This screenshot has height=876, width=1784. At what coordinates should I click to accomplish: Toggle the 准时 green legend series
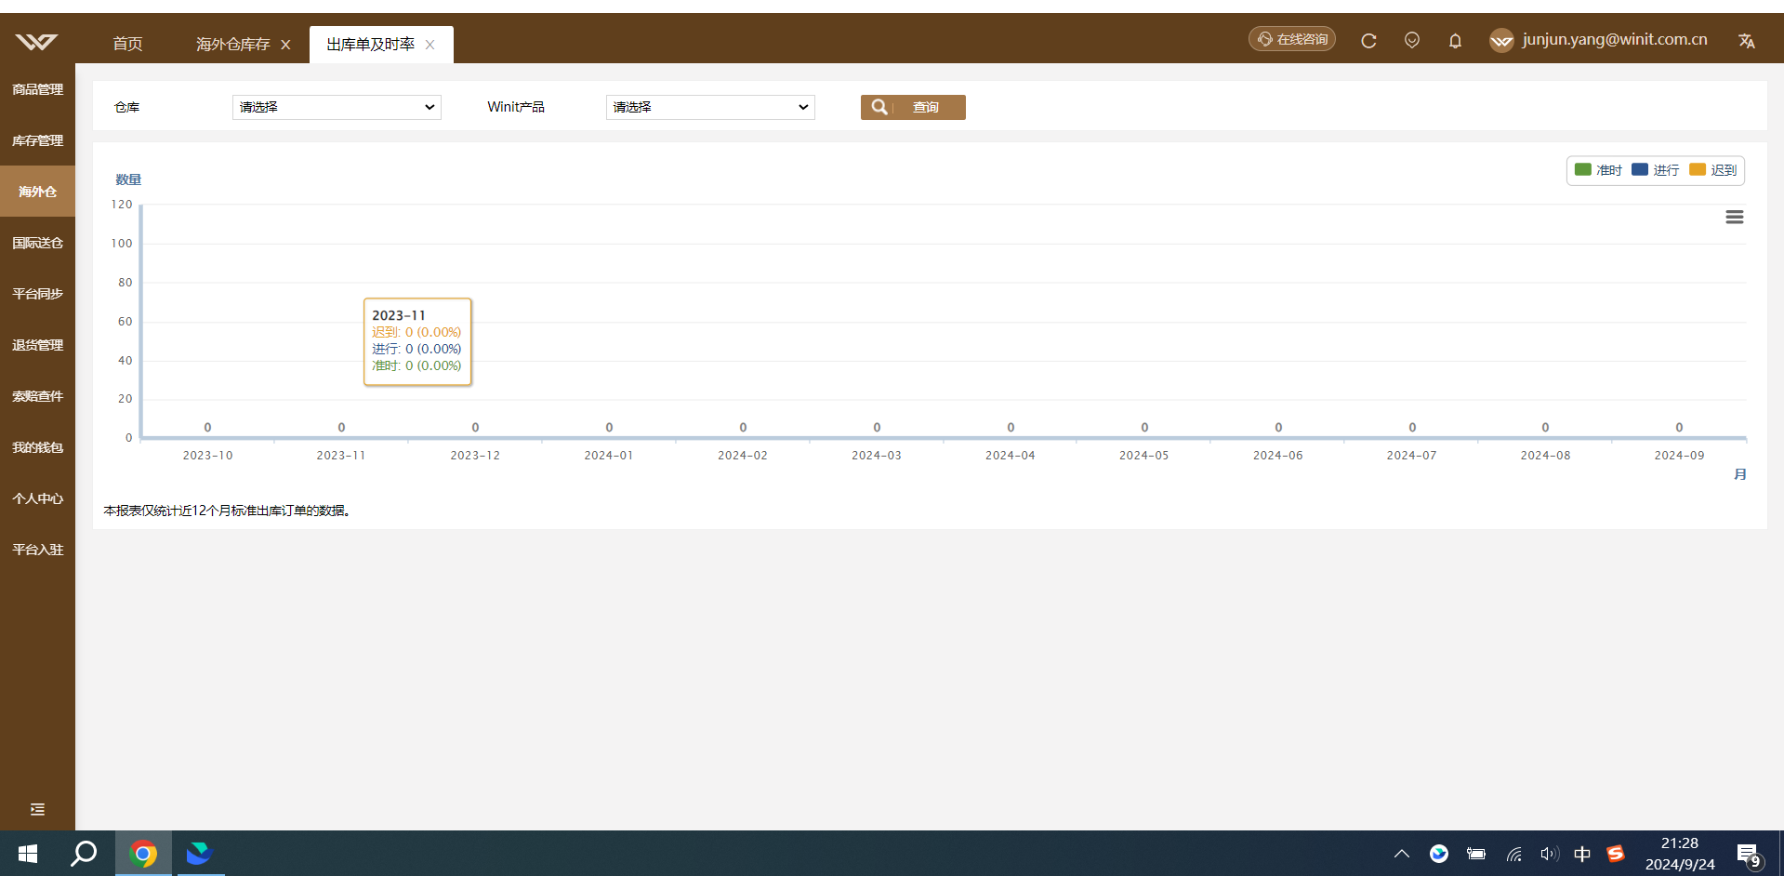pyautogui.click(x=1598, y=170)
